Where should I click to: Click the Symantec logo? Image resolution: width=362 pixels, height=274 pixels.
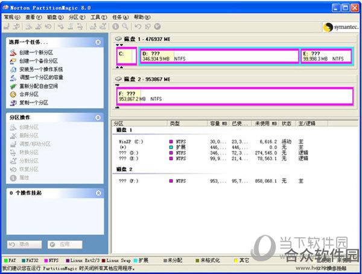(x=340, y=27)
